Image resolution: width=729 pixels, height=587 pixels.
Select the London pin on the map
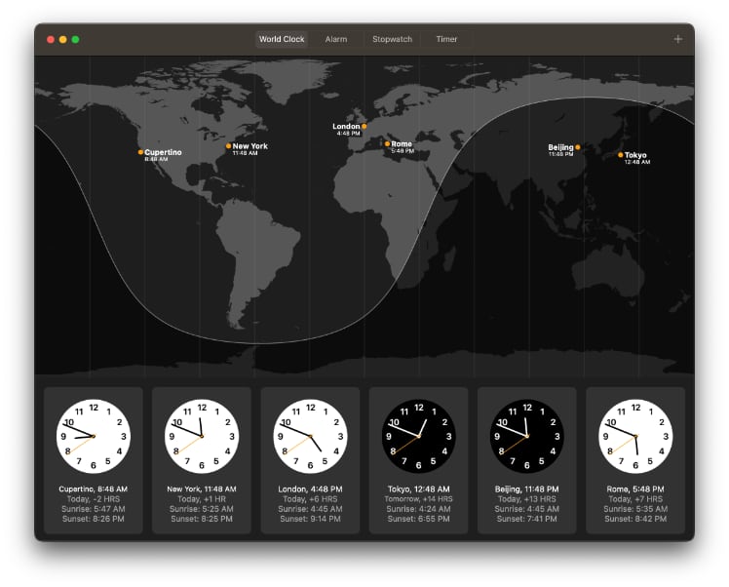click(x=364, y=127)
